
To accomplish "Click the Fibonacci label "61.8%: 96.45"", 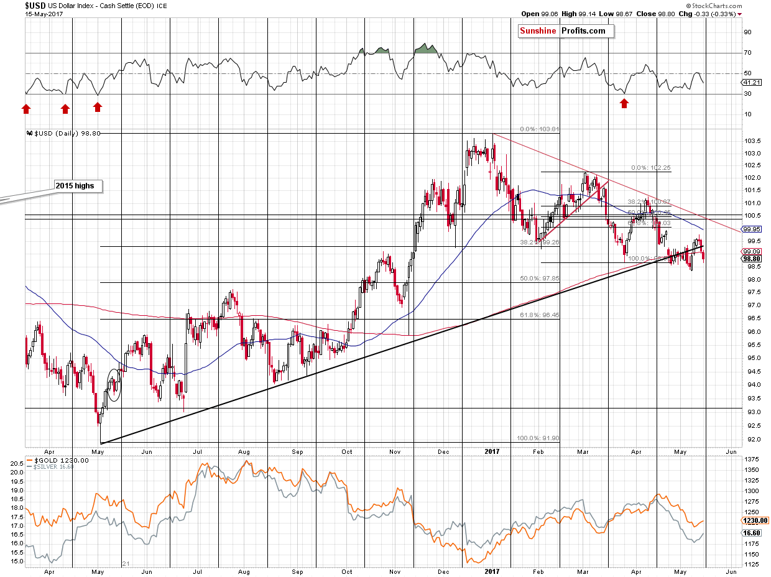I will click(x=540, y=315).
